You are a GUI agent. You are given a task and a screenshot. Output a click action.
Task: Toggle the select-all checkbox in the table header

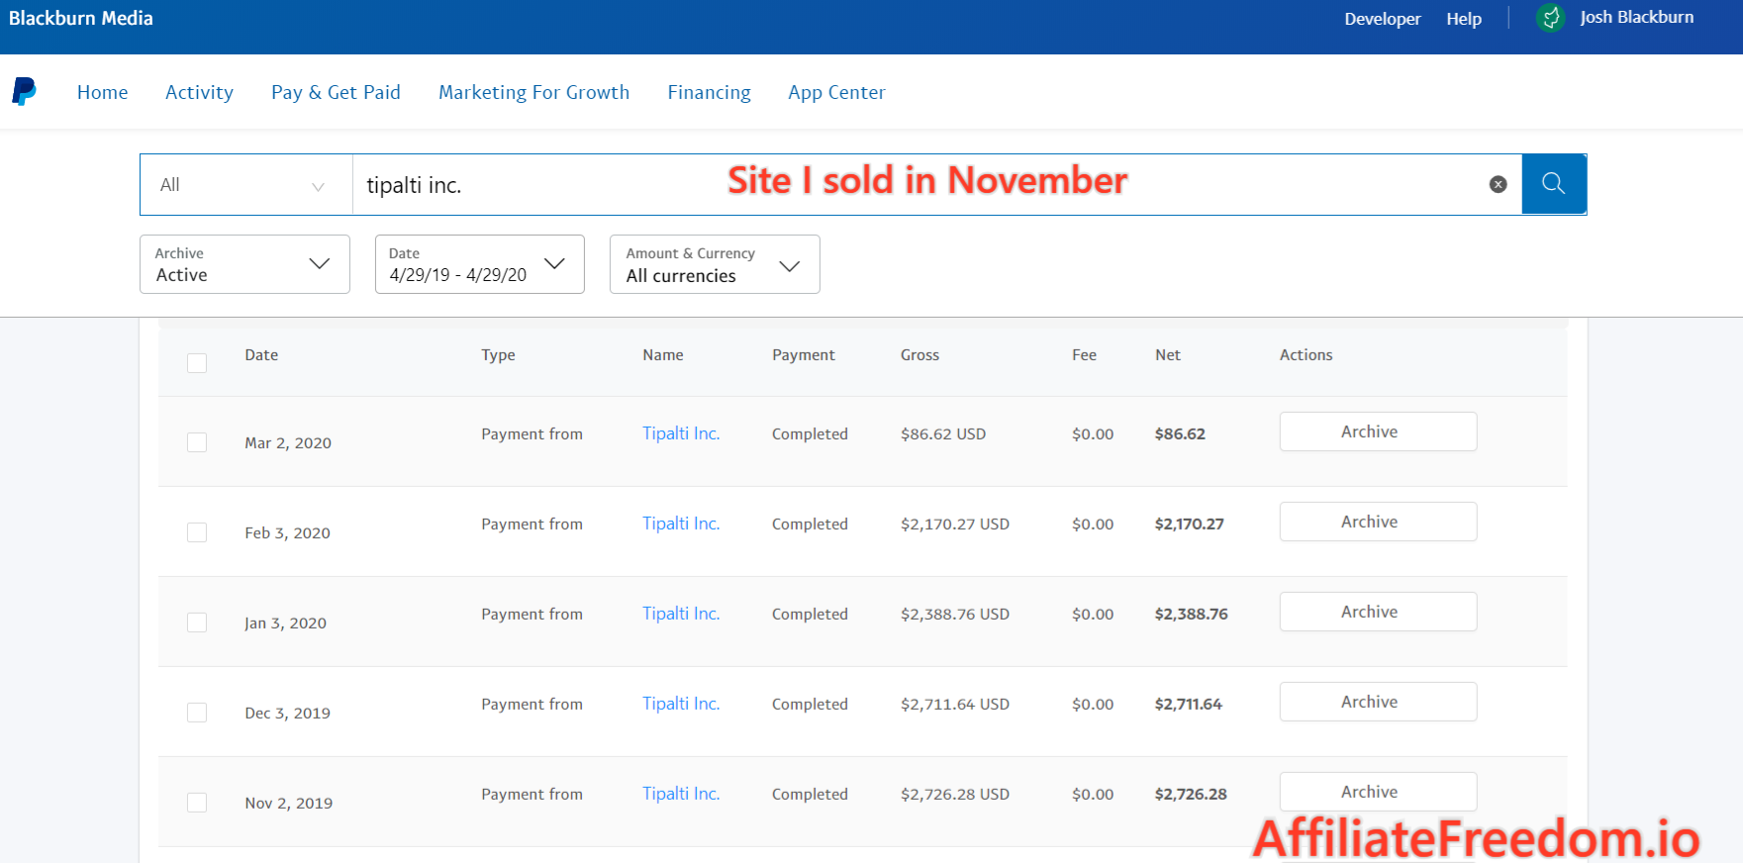click(197, 363)
